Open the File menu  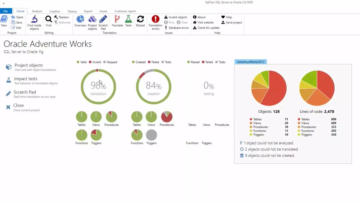[x=5, y=11]
